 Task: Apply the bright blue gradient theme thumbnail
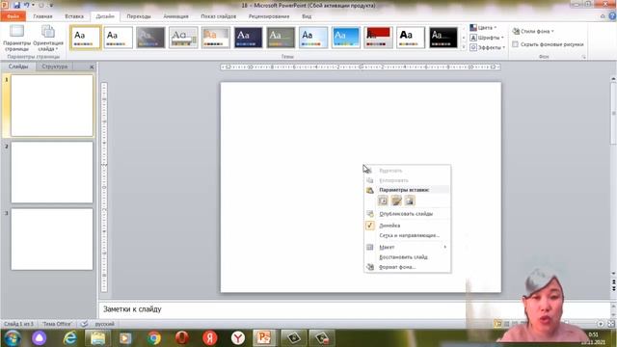click(x=345, y=38)
